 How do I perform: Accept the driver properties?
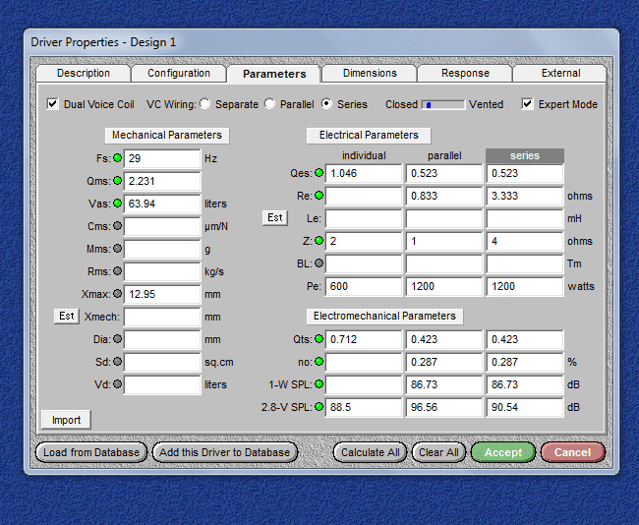[503, 452]
